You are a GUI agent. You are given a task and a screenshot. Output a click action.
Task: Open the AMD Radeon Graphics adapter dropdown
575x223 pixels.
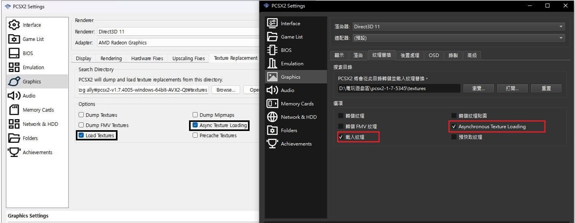pos(177,42)
